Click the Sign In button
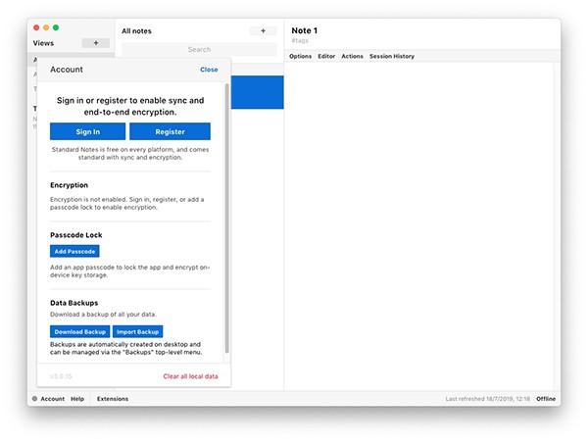Viewport: 588px width, 442px height. click(88, 131)
